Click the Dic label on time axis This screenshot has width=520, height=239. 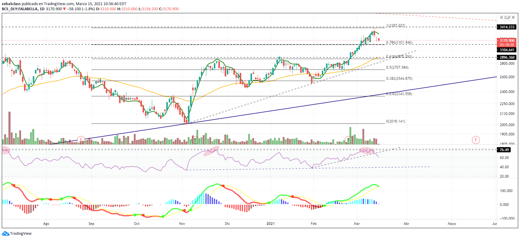click(x=227, y=224)
